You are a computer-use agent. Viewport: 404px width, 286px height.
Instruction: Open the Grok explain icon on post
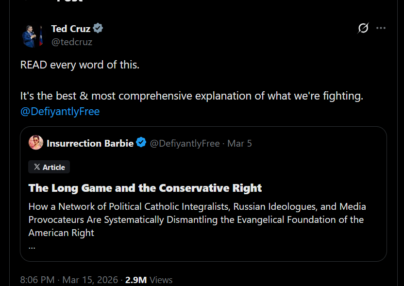click(x=363, y=28)
